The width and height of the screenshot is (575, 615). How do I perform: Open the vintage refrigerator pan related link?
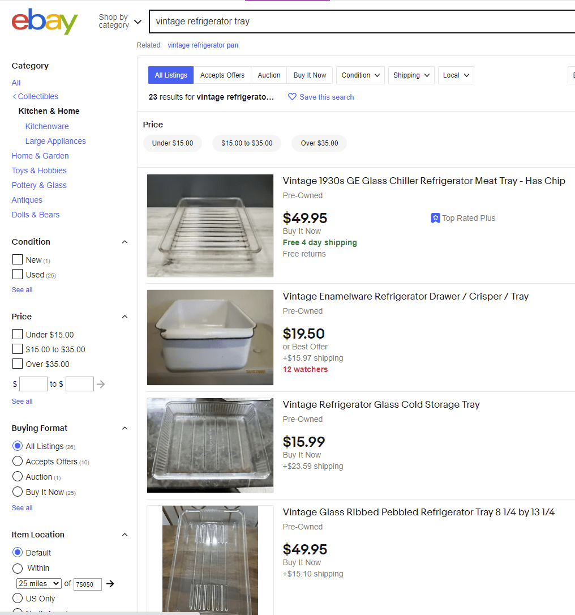pos(203,45)
